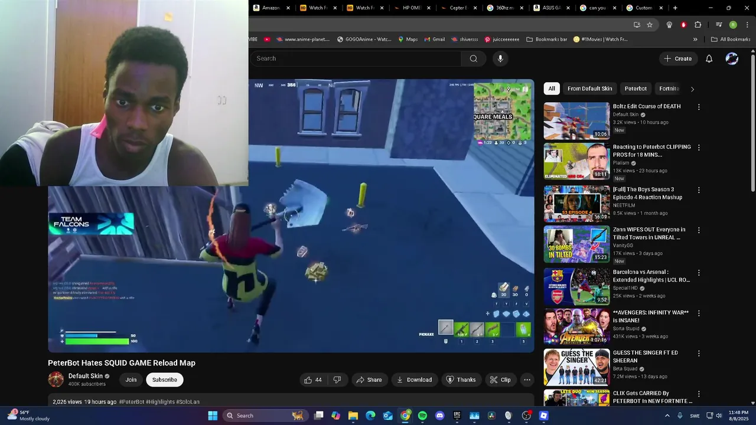Open the volume control in system tray
Screen dimensions: 756x425
[x=718, y=416]
